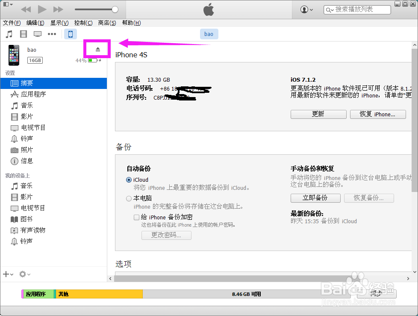Open 音乐 under 我的设备上
This screenshot has height=316, width=418.
(x=53, y=186)
